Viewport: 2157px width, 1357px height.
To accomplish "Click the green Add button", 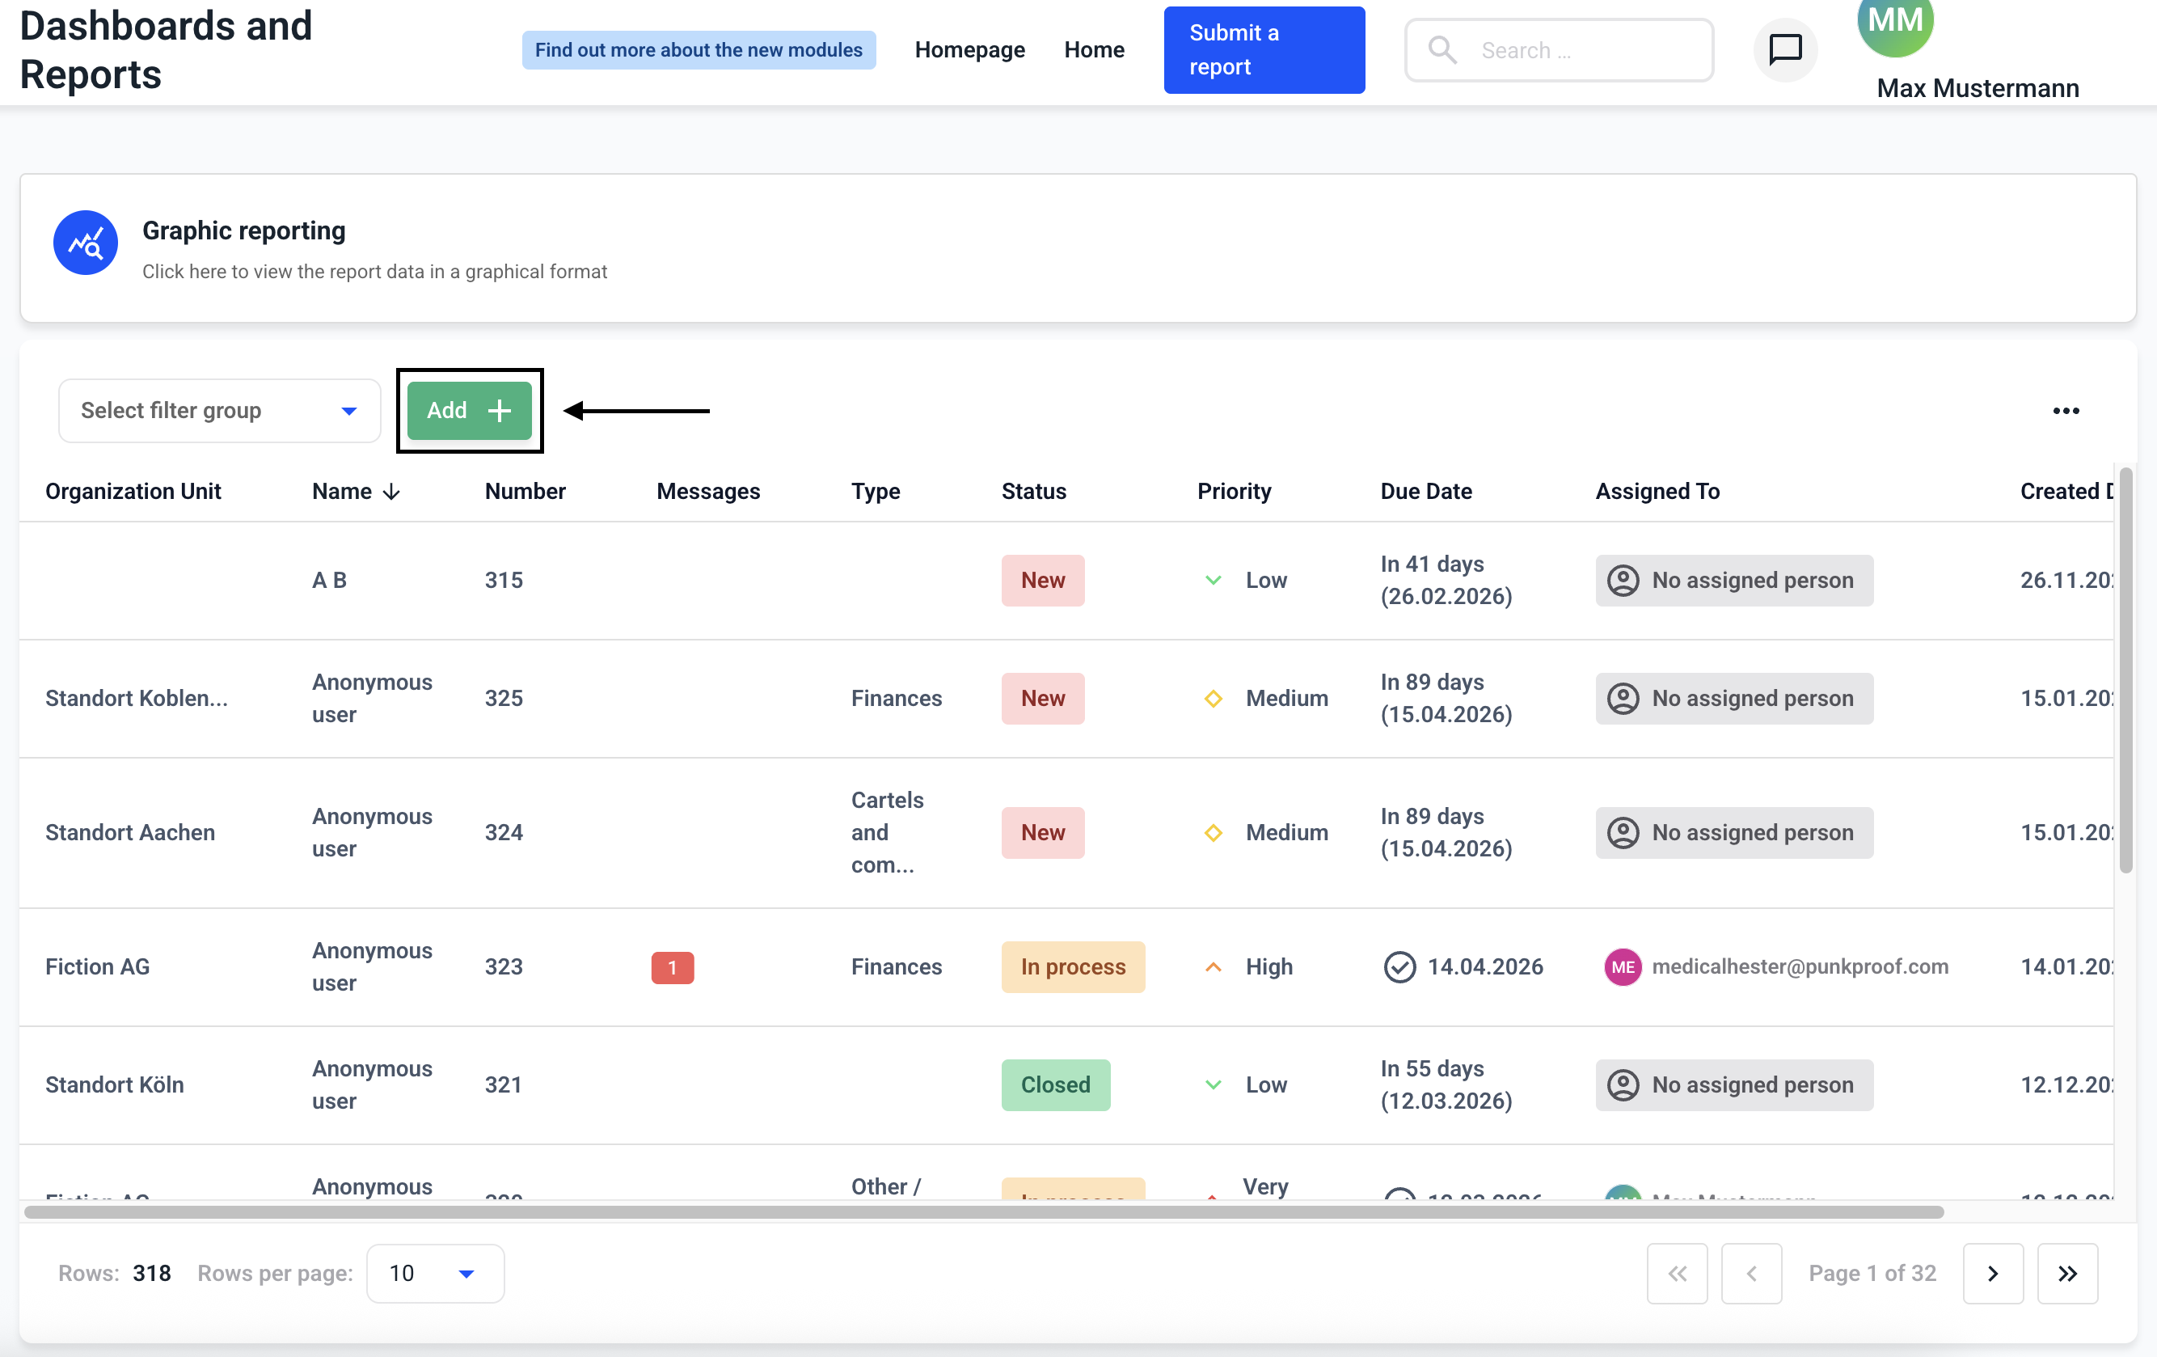I will 468,411.
